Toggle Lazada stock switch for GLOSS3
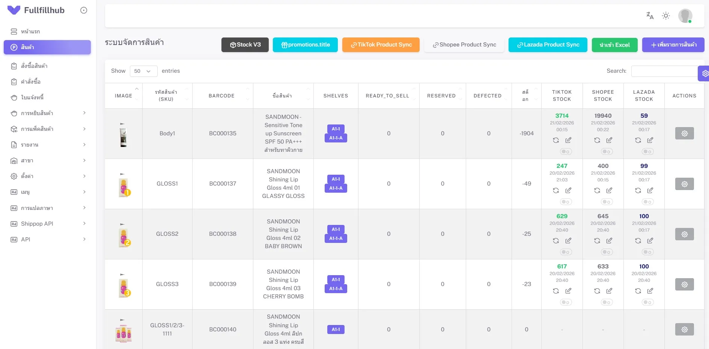The width and height of the screenshot is (709, 349). tap(647, 303)
